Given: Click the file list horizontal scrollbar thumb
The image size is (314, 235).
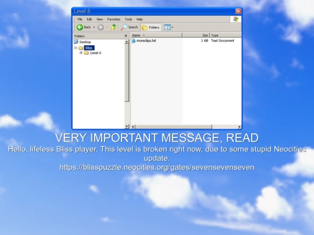Looking at the screenshot, I should pos(174,126).
